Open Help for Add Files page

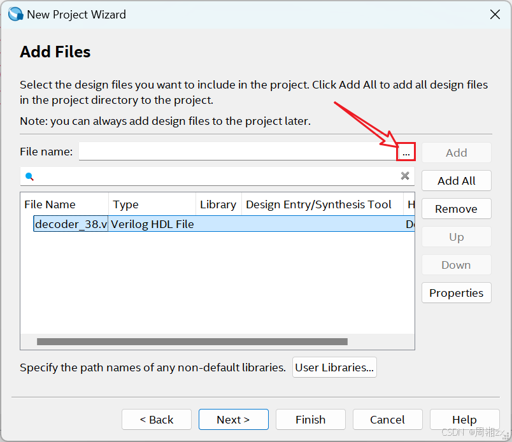(464, 420)
